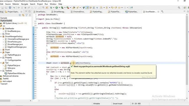Click the Smart Insert status entry
Screen dimensions: 189x106
tap(118, 104)
